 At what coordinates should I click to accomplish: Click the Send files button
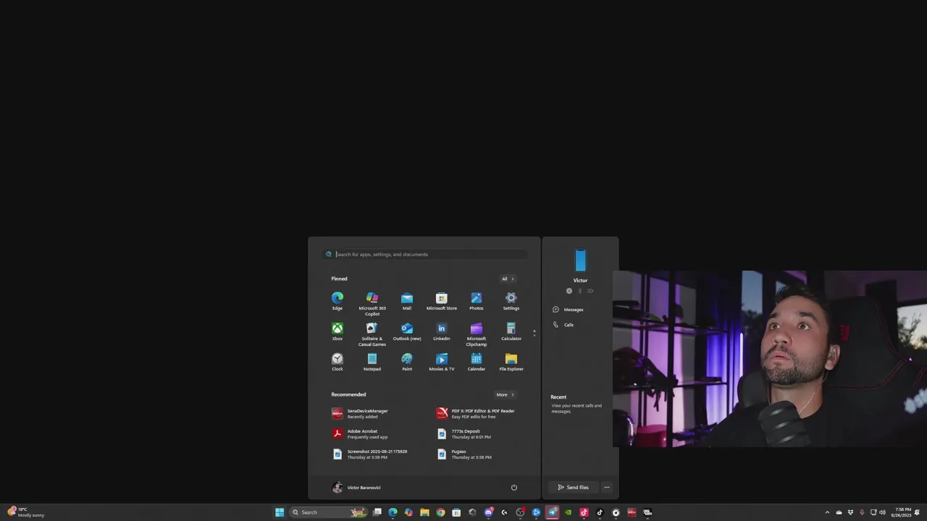tap(573, 487)
